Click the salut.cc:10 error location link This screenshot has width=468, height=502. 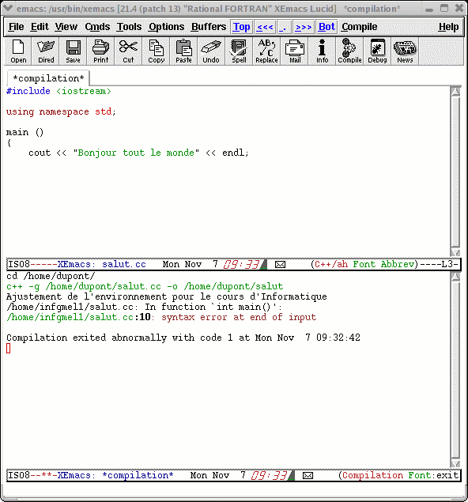pos(78,317)
